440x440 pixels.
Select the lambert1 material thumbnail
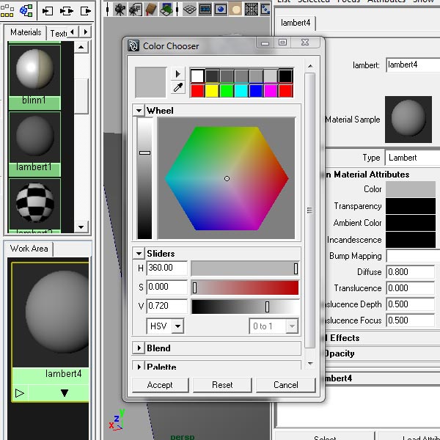pos(34,138)
